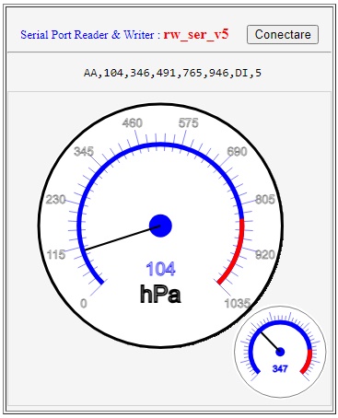Image resolution: width=338 pixels, height=418 pixels.
Task: Click the 460 tick label on gauge
Action: (133, 123)
